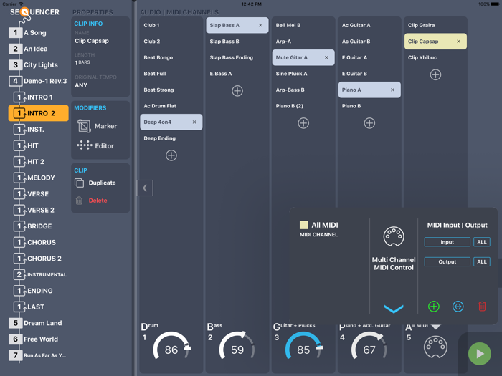Select the ENDING part
502x376 pixels.
(x=33, y=291)
